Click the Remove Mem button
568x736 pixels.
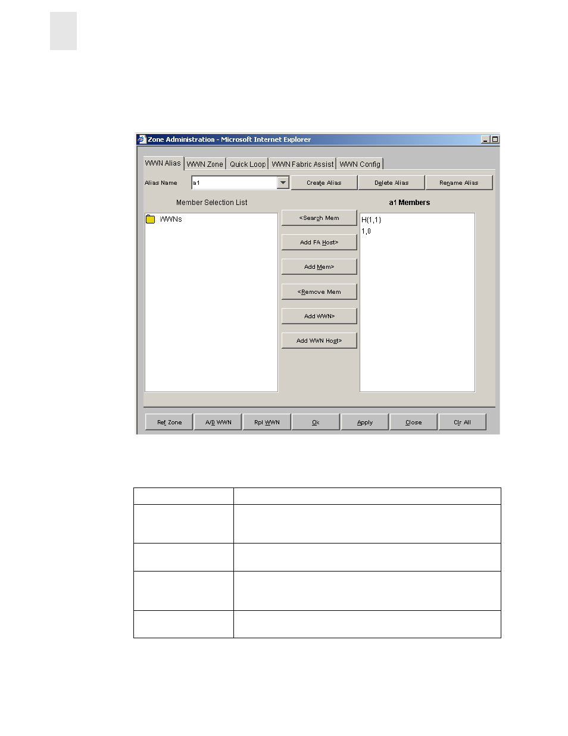click(319, 292)
